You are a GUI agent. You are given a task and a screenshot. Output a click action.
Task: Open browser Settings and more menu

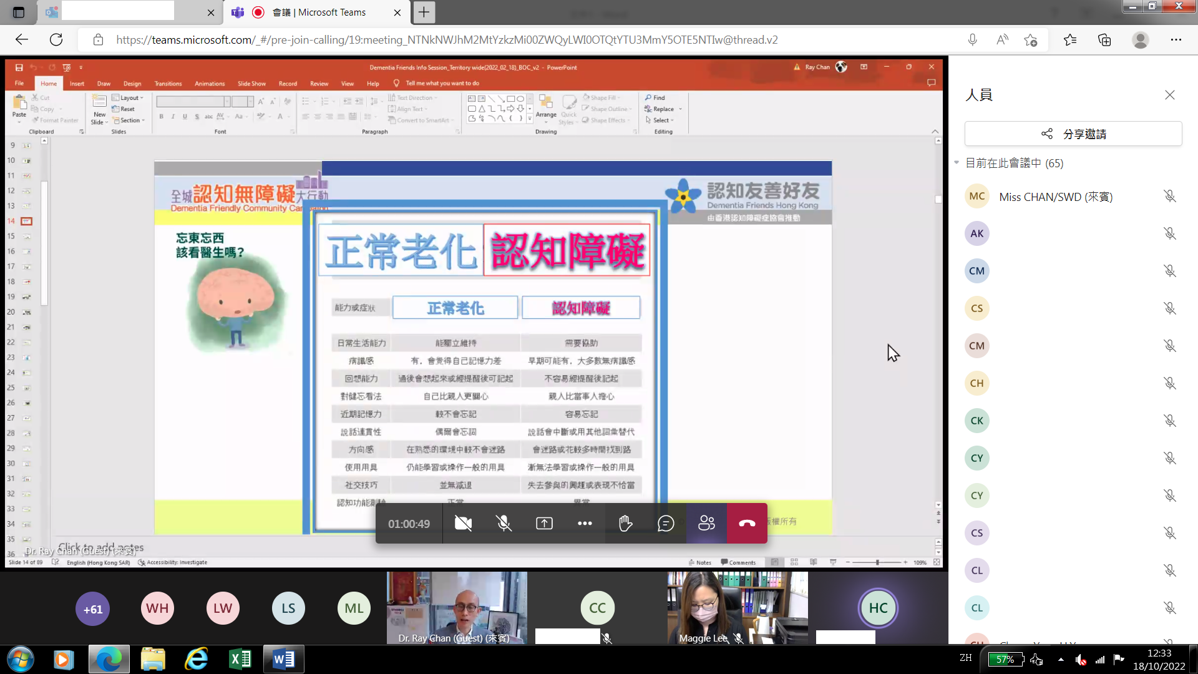tap(1176, 40)
